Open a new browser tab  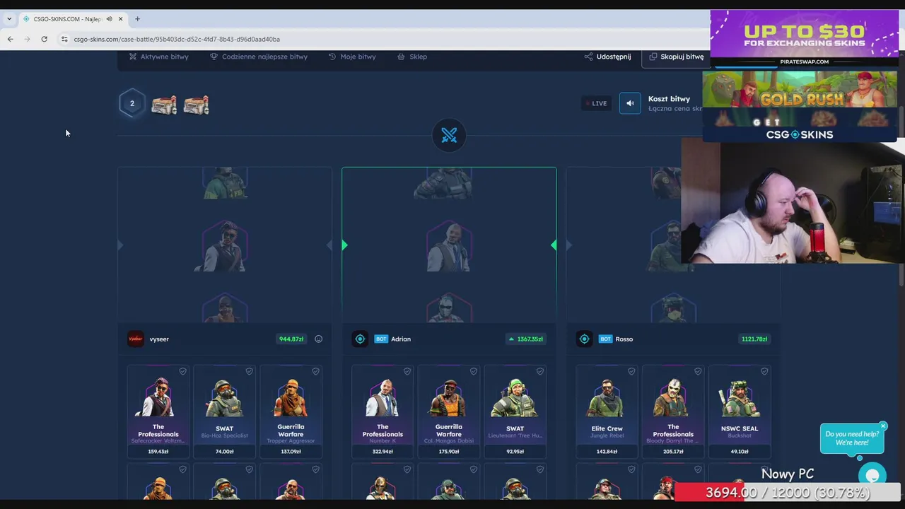[x=137, y=19]
